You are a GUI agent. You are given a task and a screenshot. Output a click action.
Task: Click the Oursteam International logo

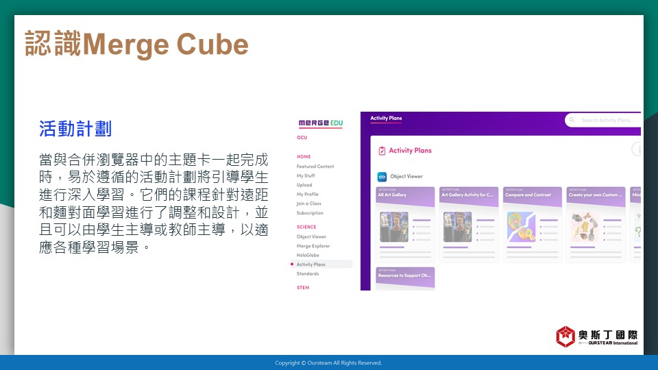597,336
